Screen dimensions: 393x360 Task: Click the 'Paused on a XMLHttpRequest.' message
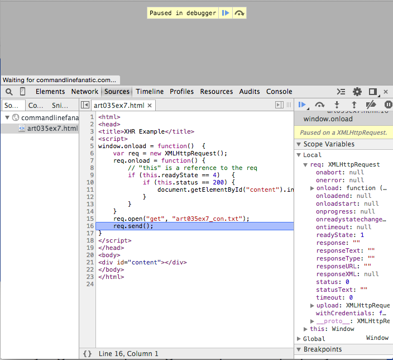coord(343,132)
